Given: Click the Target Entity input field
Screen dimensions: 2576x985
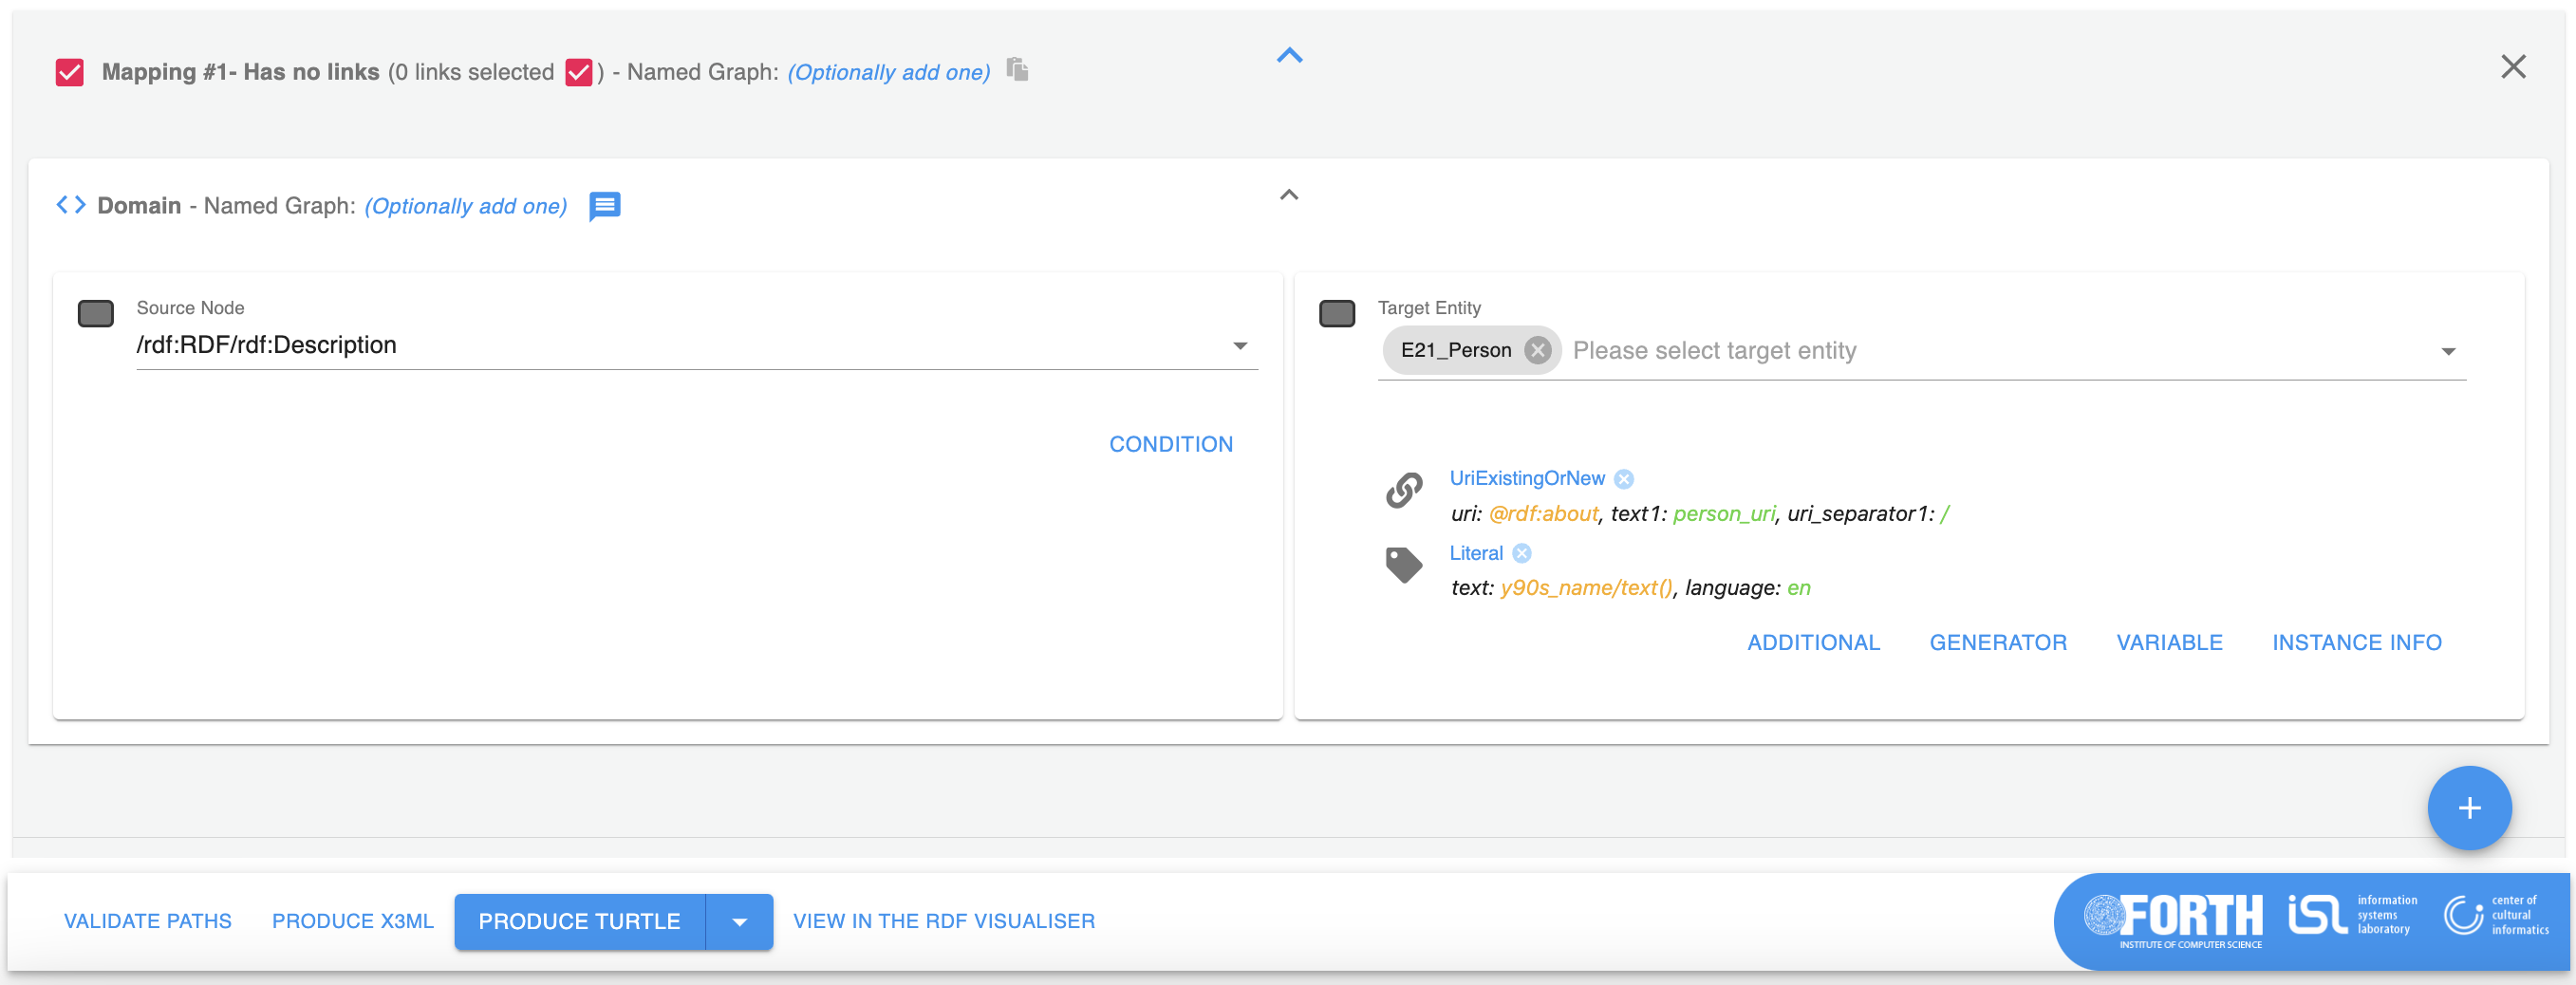Looking at the screenshot, I should pos(1990,351).
